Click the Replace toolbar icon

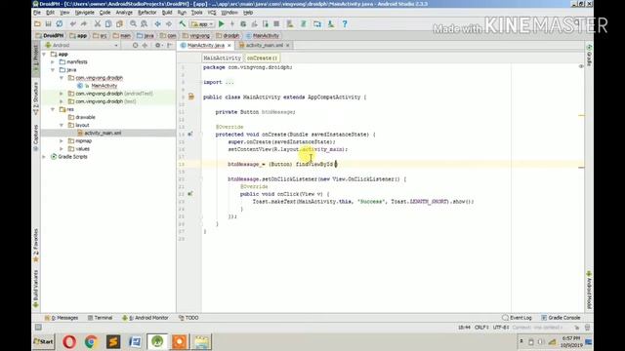pyautogui.click(x=144, y=24)
